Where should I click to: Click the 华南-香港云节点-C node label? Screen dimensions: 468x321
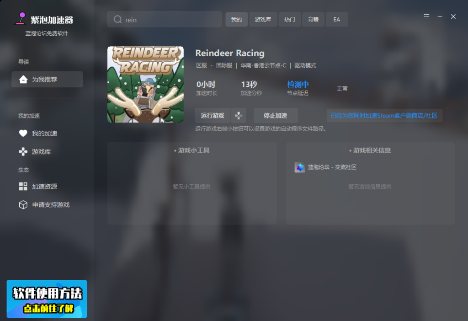pyautogui.click(x=263, y=65)
